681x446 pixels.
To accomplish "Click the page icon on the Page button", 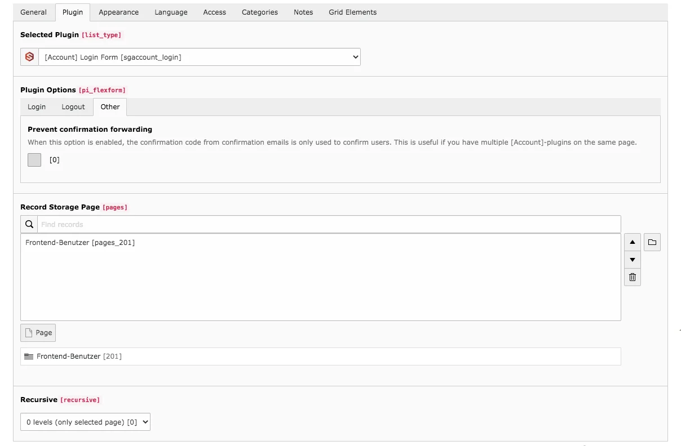I will (28, 332).
